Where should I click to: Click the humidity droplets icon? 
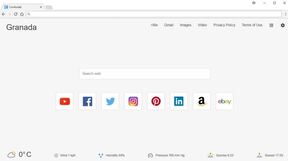(101, 156)
